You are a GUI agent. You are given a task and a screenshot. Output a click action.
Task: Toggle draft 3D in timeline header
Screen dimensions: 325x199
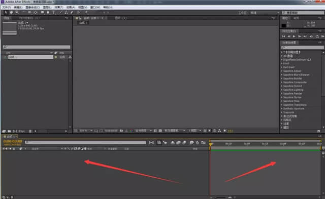tap(165, 143)
